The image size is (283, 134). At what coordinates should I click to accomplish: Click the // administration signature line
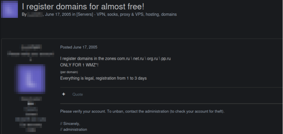coord(74,129)
